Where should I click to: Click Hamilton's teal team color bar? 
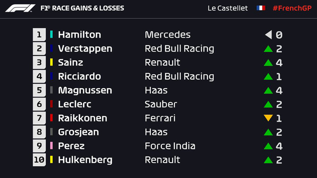pyautogui.click(x=52, y=34)
